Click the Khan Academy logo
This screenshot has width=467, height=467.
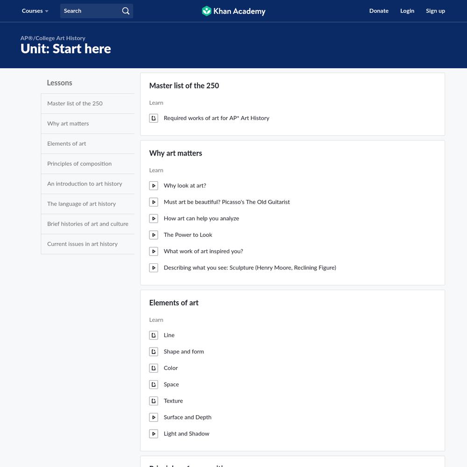pyautogui.click(x=233, y=11)
